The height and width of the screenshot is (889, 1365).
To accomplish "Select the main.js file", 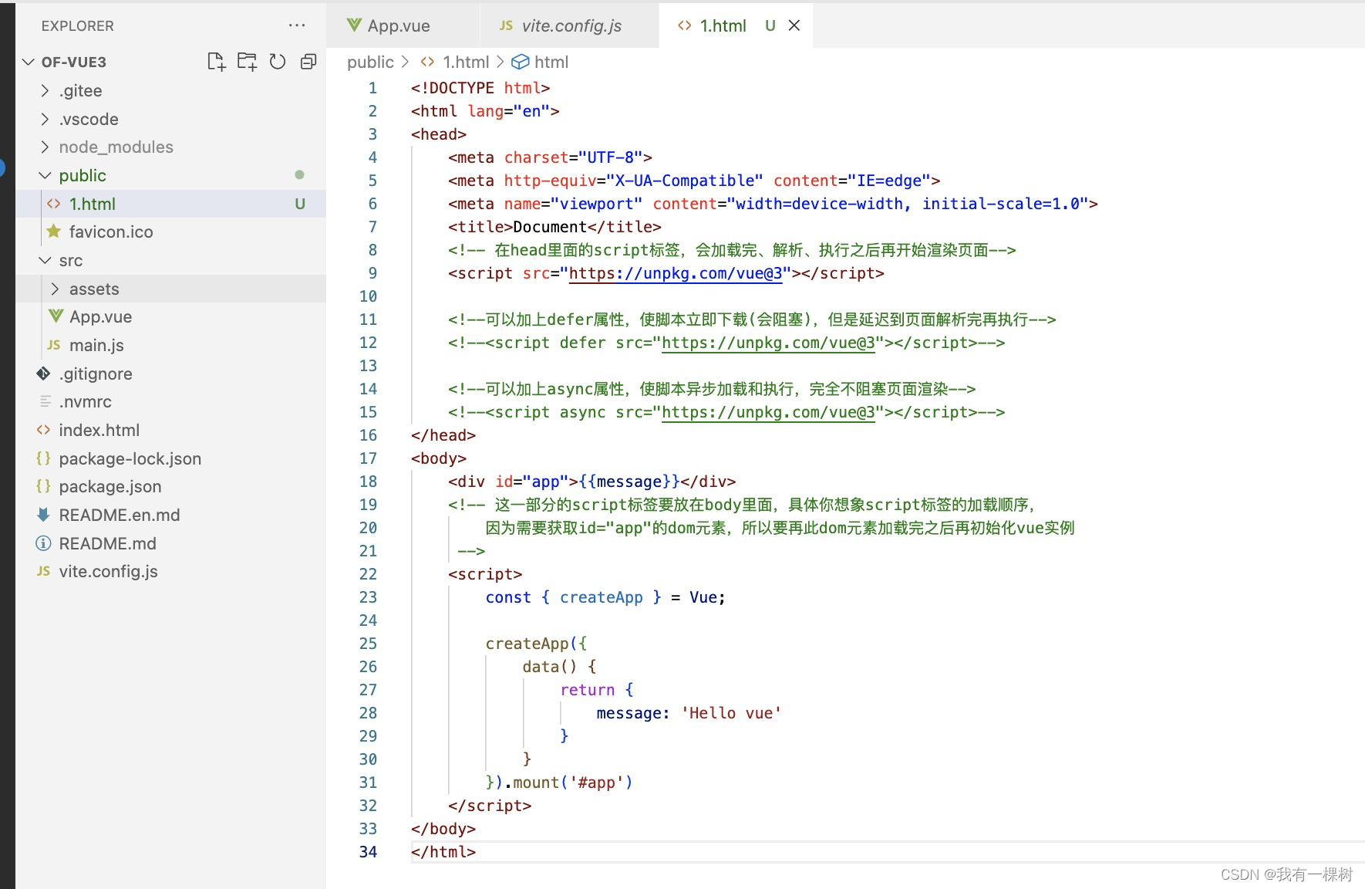I will click(x=96, y=345).
